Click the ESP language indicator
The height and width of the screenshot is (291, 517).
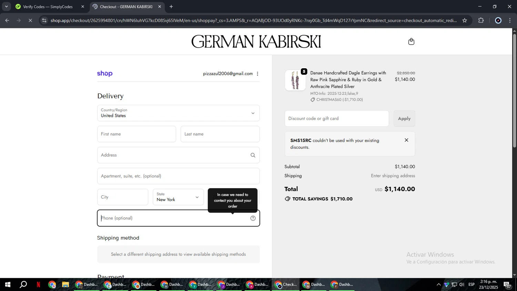click(x=472, y=284)
